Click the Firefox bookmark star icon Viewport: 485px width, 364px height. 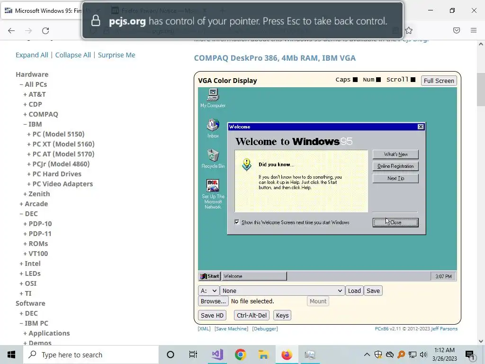coord(409,30)
